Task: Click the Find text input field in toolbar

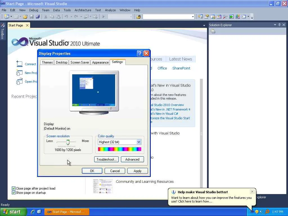Action: tap(167, 17)
